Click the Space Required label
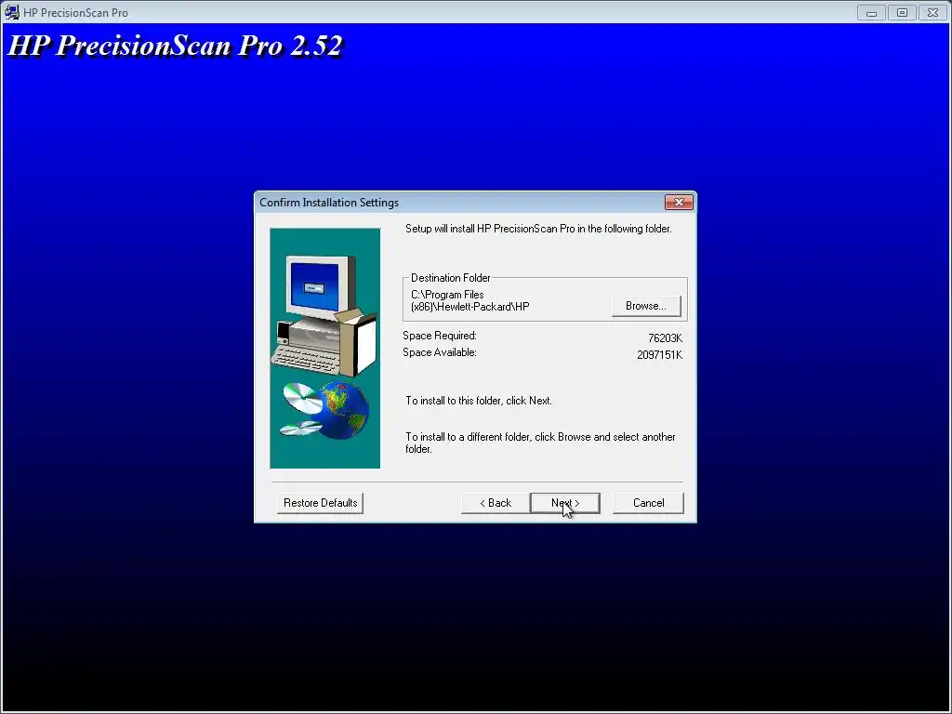The image size is (952, 714). coord(440,336)
